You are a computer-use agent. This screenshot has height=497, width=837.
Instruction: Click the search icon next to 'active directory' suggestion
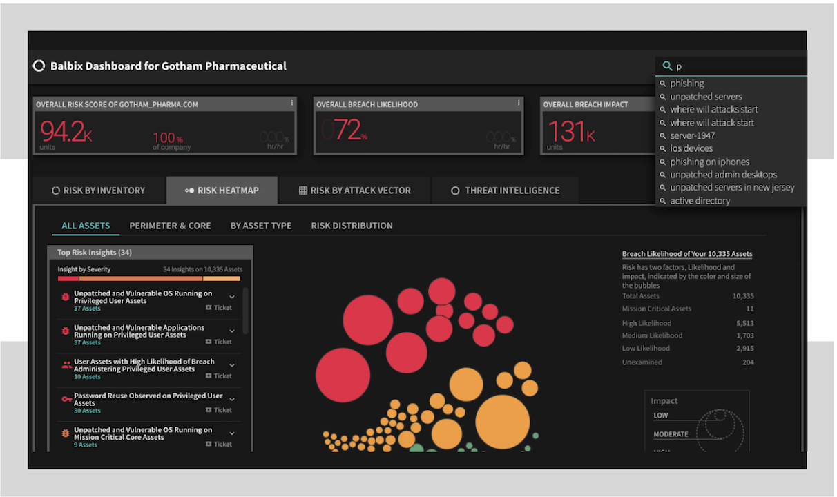click(x=663, y=202)
